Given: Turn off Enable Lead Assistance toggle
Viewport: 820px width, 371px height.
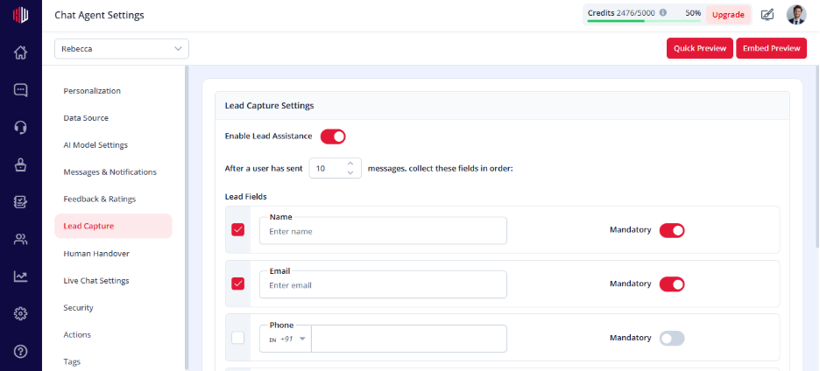Looking at the screenshot, I should point(333,136).
